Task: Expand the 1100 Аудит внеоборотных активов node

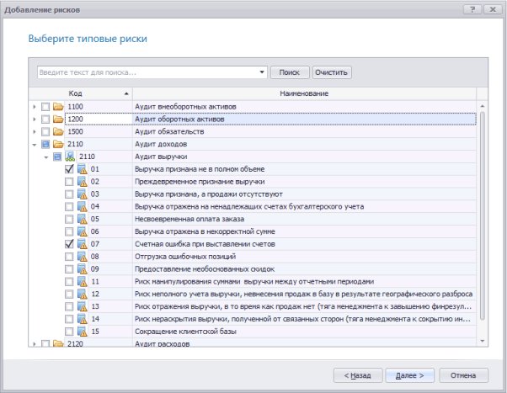Action: (35, 107)
